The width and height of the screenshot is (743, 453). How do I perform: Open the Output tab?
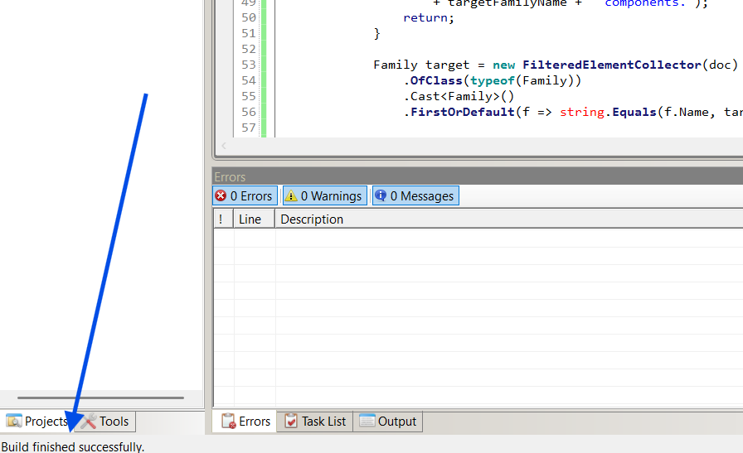(387, 422)
